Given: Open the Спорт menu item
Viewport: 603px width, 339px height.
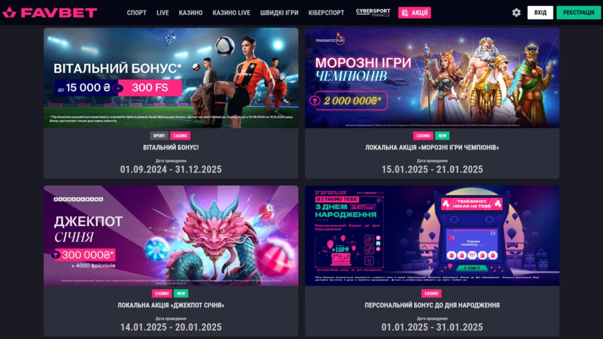Looking at the screenshot, I should tap(137, 13).
